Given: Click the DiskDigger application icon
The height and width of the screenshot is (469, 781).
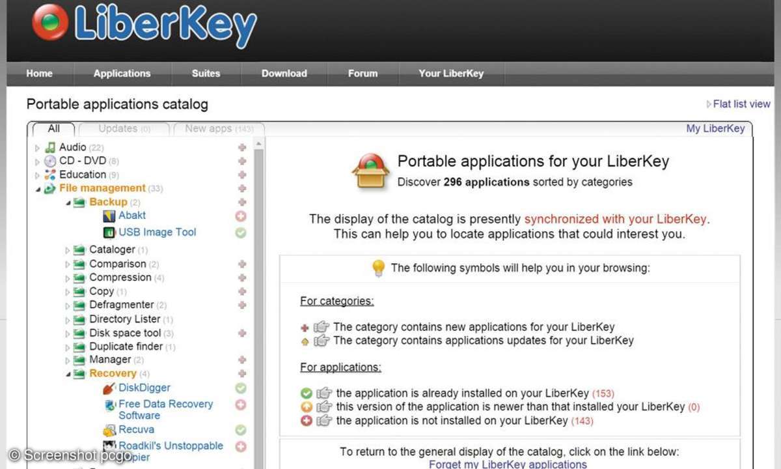Looking at the screenshot, I should click(109, 388).
